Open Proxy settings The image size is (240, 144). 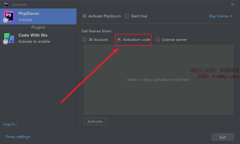click(x=18, y=137)
